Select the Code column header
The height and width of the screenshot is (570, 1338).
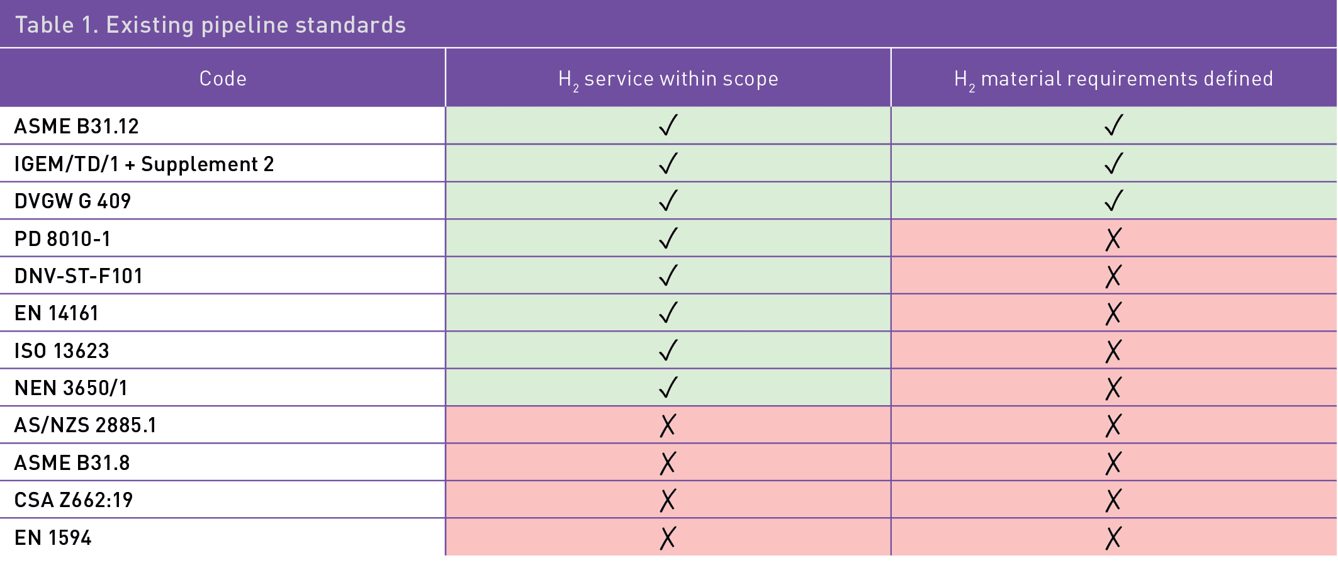223,79
